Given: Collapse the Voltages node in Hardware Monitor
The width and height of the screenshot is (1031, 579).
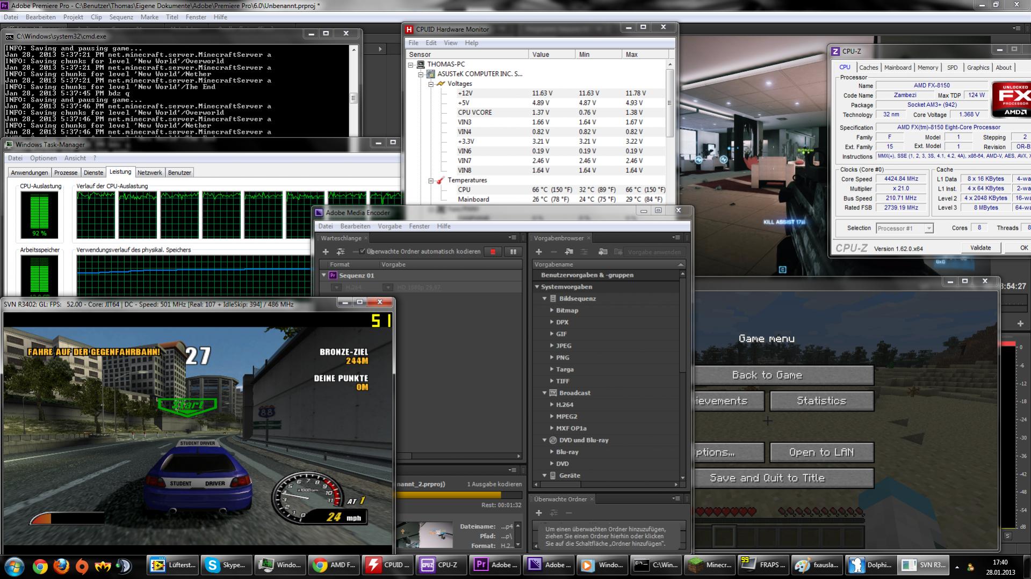Looking at the screenshot, I should (x=431, y=84).
